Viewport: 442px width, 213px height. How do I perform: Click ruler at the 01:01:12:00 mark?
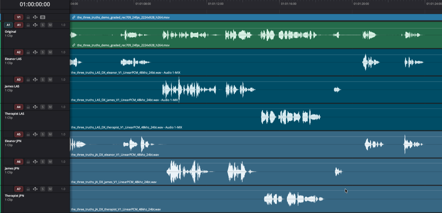216,4
